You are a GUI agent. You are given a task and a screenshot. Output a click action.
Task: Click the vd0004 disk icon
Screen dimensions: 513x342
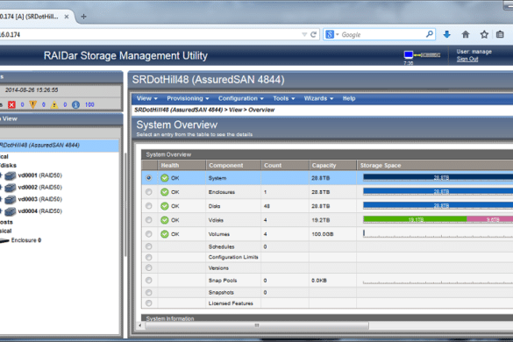pos(11,211)
